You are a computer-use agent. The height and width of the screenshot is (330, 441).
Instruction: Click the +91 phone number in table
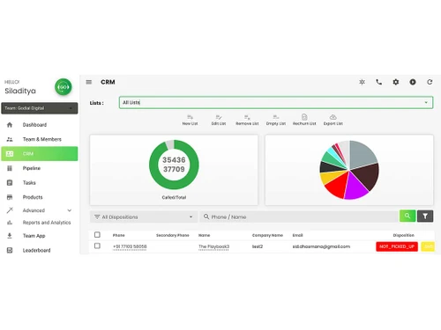tap(130, 246)
